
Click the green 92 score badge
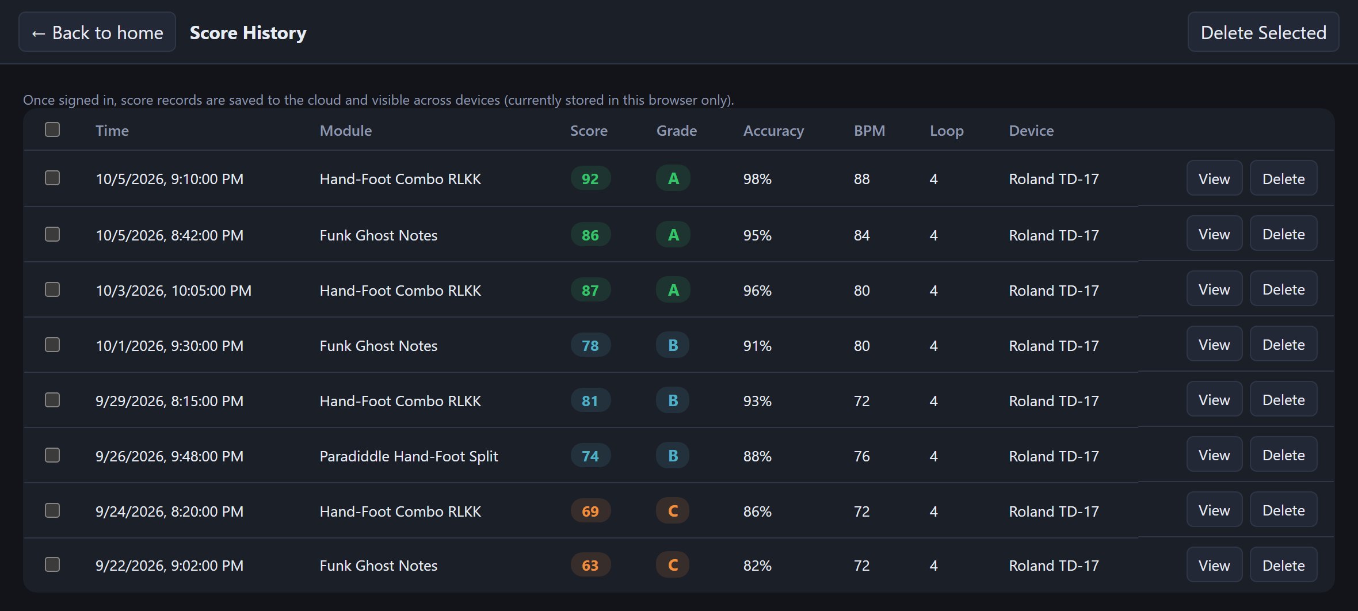point(590,178)
